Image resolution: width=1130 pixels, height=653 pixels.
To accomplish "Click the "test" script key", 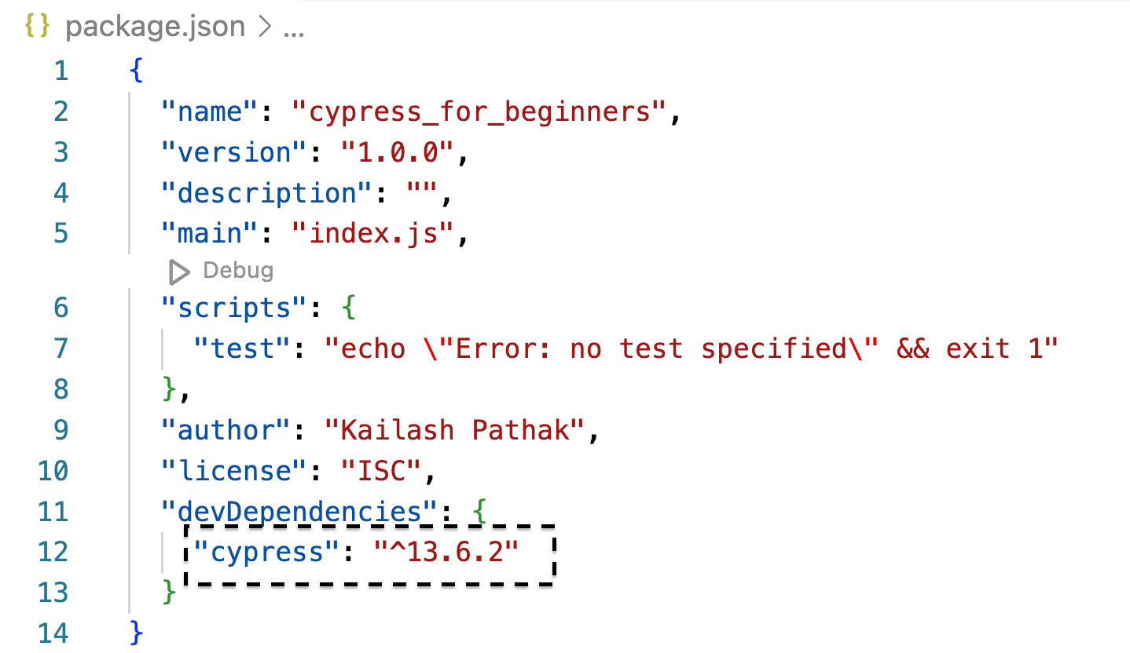I will [243, 348].
